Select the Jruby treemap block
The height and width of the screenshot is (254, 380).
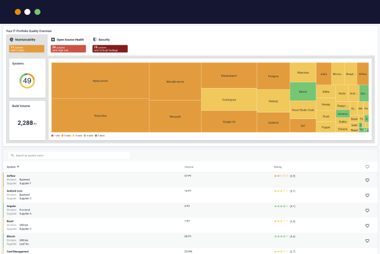[324, 74]
